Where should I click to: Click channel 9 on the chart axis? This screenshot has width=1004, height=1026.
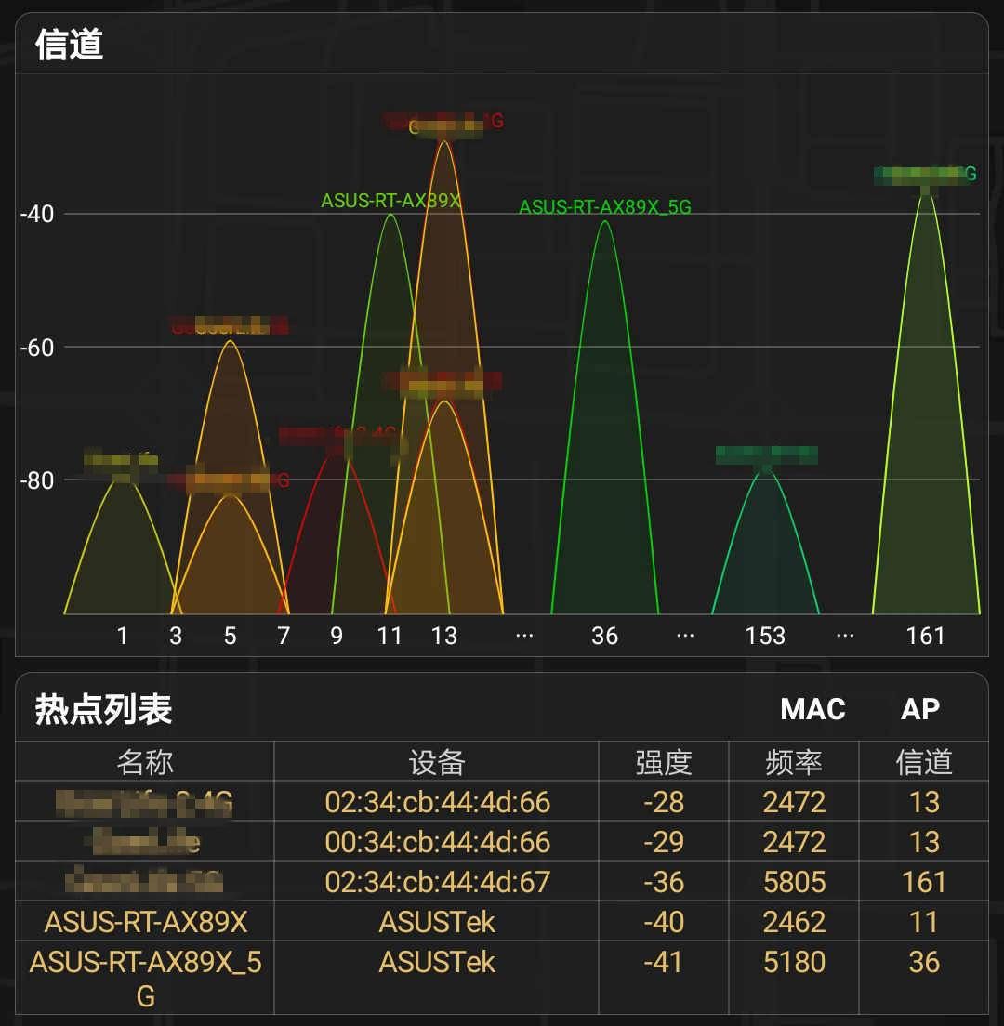click(x=337, y=636)
